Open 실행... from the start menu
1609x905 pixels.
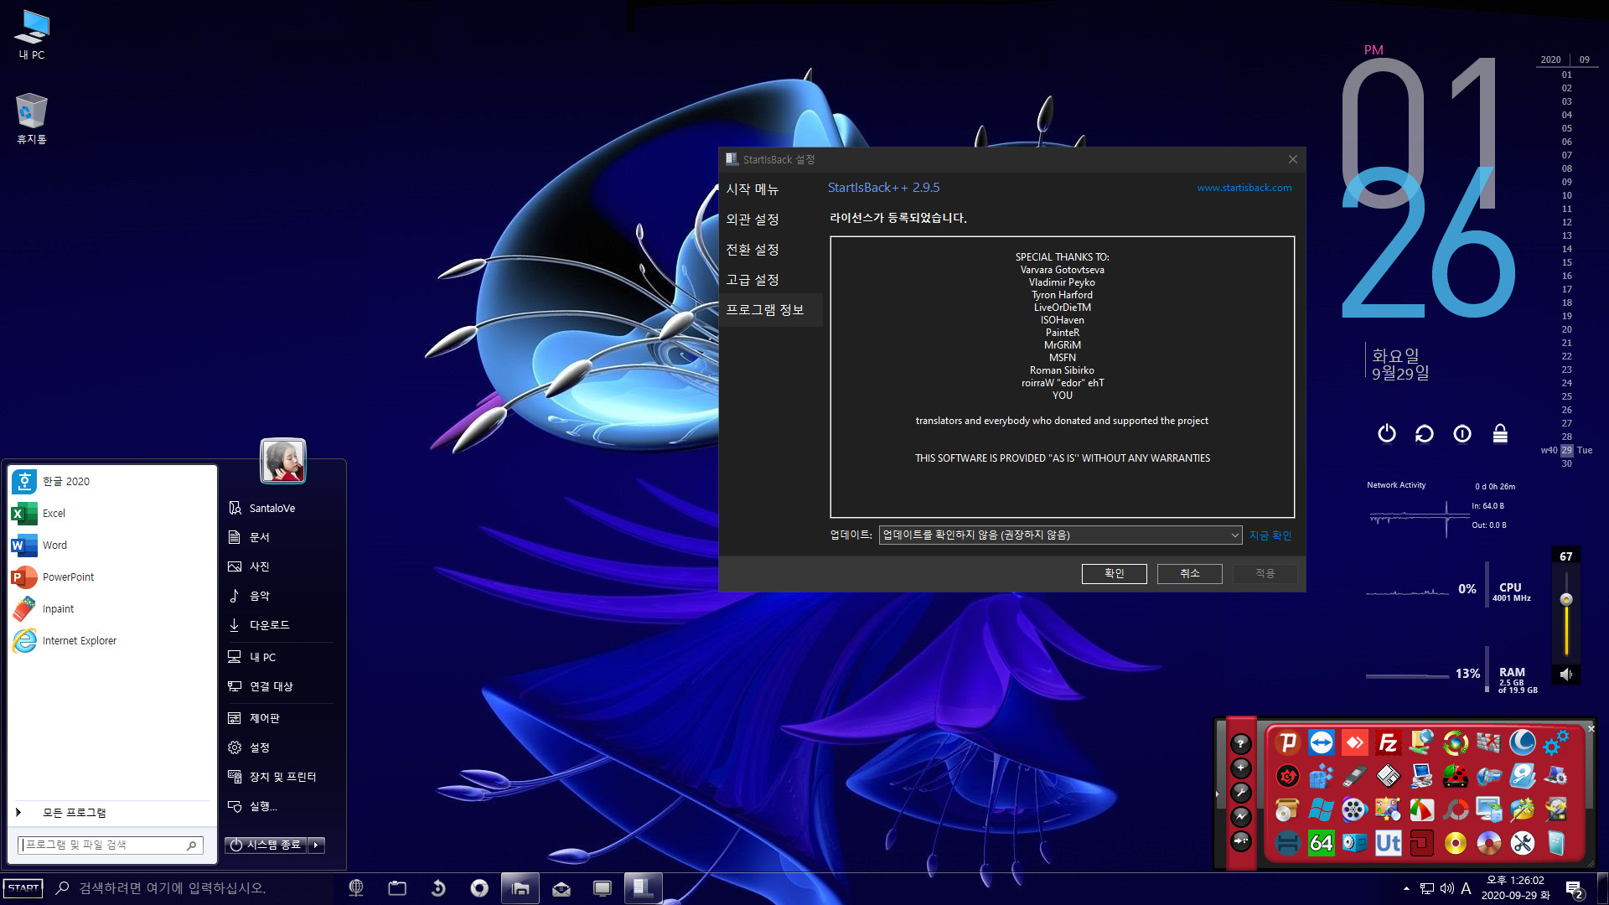[263, 806]
